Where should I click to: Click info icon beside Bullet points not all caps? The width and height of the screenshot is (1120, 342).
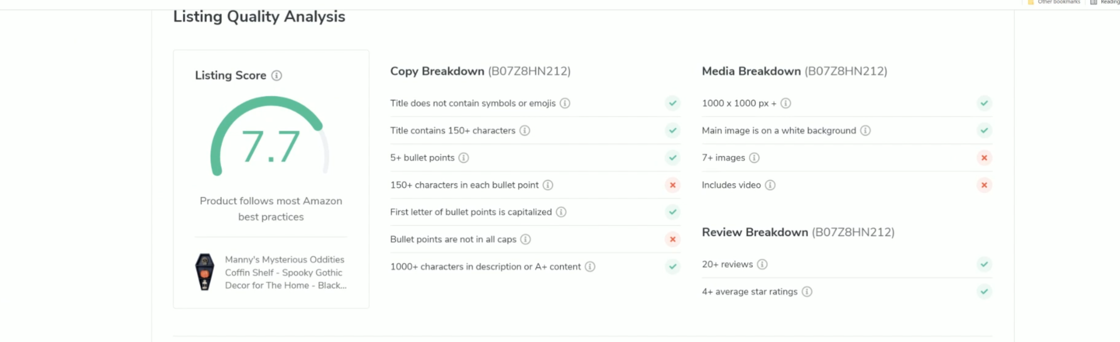(x=525, y=239)
